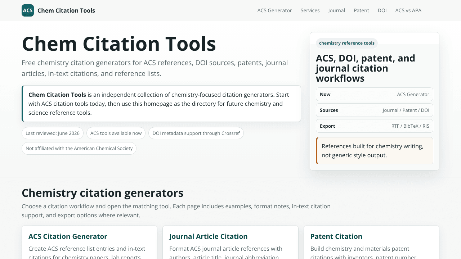
Task: Open the Patent Citation card title
Action: tap(336, 236)
